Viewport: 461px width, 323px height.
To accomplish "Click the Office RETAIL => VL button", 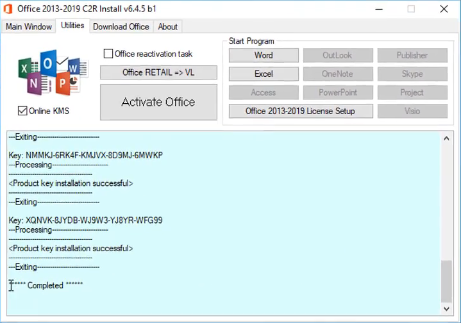I will click(158, 72).
